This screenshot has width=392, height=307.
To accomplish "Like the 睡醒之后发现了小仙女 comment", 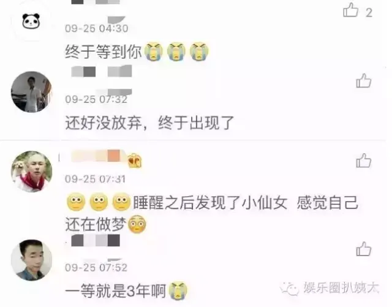I will click(x=363, y=161).
